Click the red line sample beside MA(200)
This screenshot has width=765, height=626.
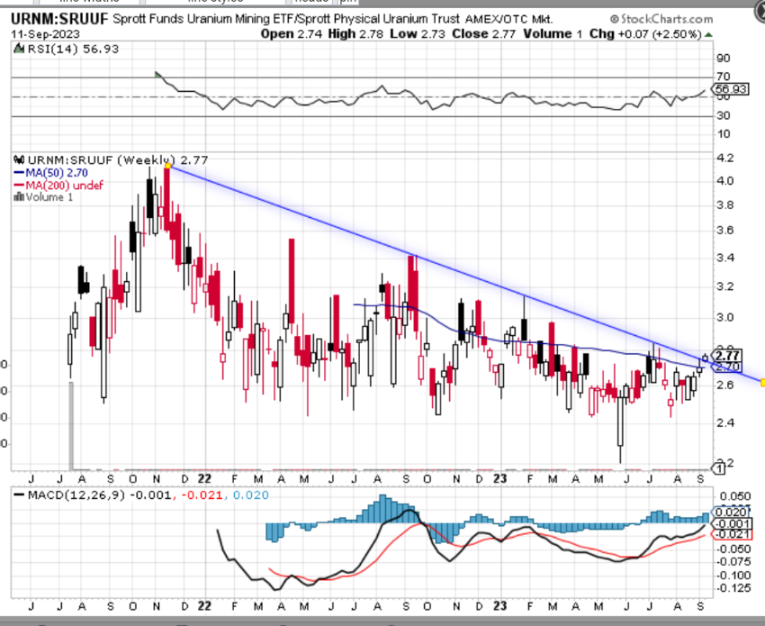19,185
